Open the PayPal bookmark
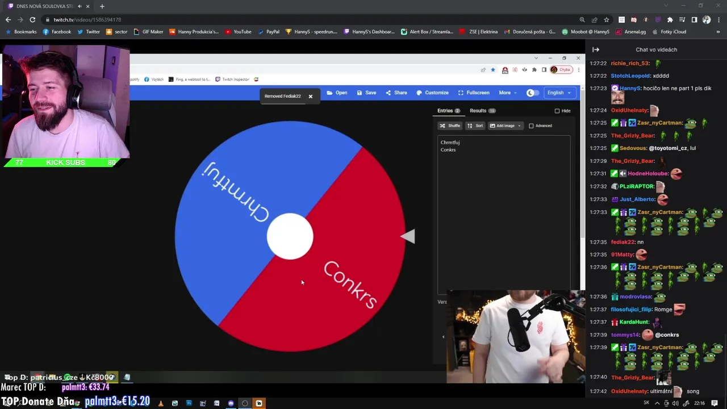The image size is (727, 409). [269, 32]
